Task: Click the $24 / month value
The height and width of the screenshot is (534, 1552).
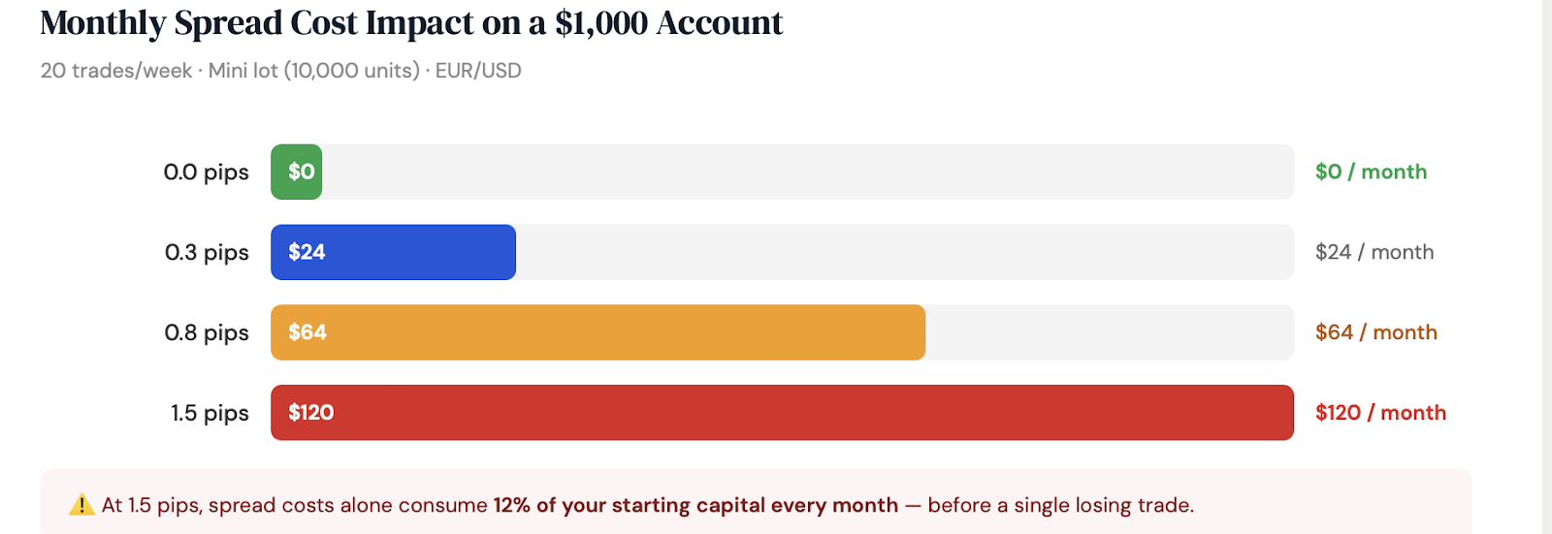Action: (x=1374, y=252)
